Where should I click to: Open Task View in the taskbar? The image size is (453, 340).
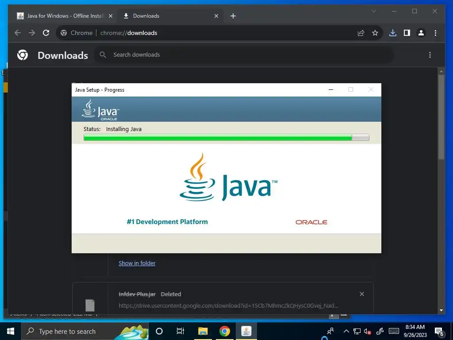tap(180, 331)
